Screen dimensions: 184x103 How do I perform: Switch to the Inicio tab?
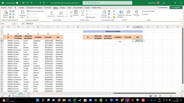(10, 8)
